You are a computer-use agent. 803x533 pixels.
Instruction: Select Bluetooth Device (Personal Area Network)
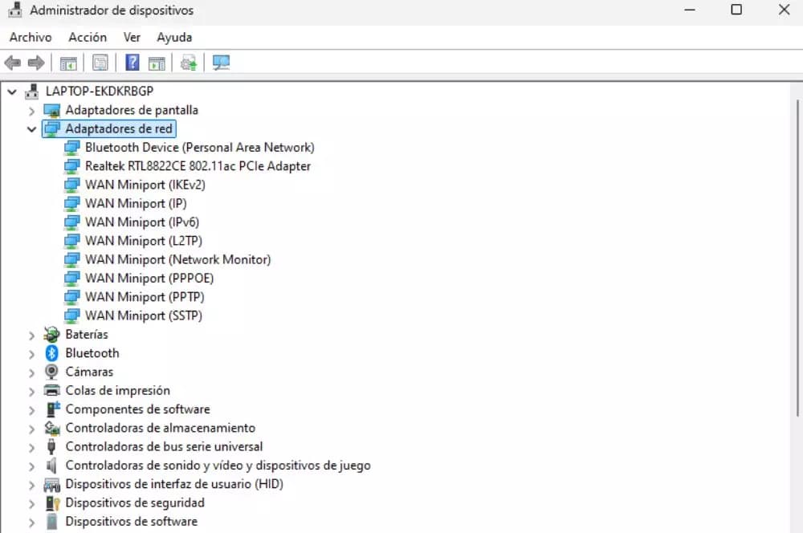[x=199, y=148]
